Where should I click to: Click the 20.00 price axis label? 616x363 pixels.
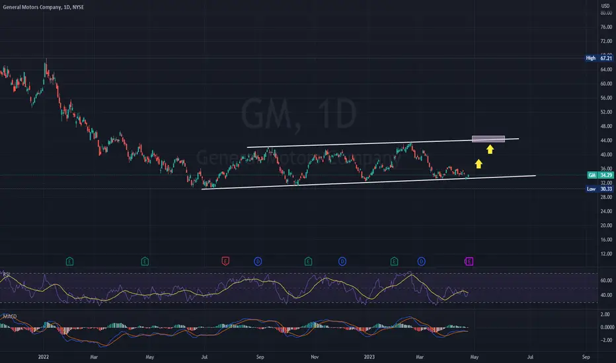606,225
